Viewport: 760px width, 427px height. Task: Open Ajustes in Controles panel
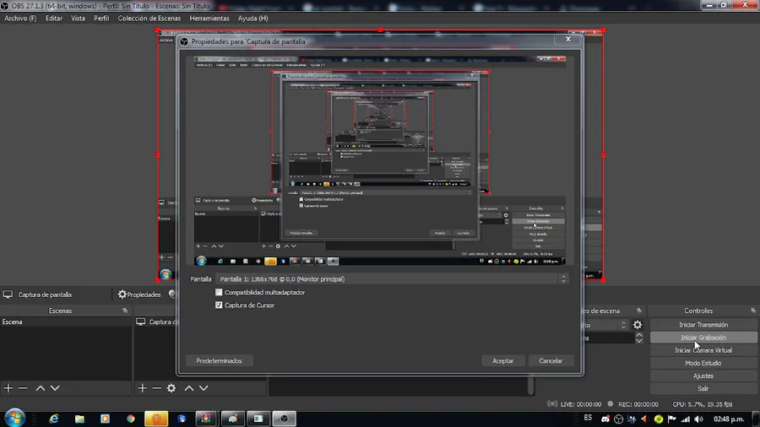(x=703, y=376)
